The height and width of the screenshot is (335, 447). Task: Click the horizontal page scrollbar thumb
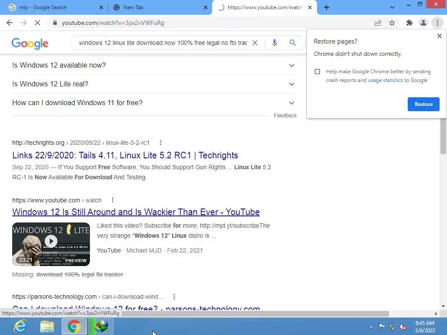point(255,314)
